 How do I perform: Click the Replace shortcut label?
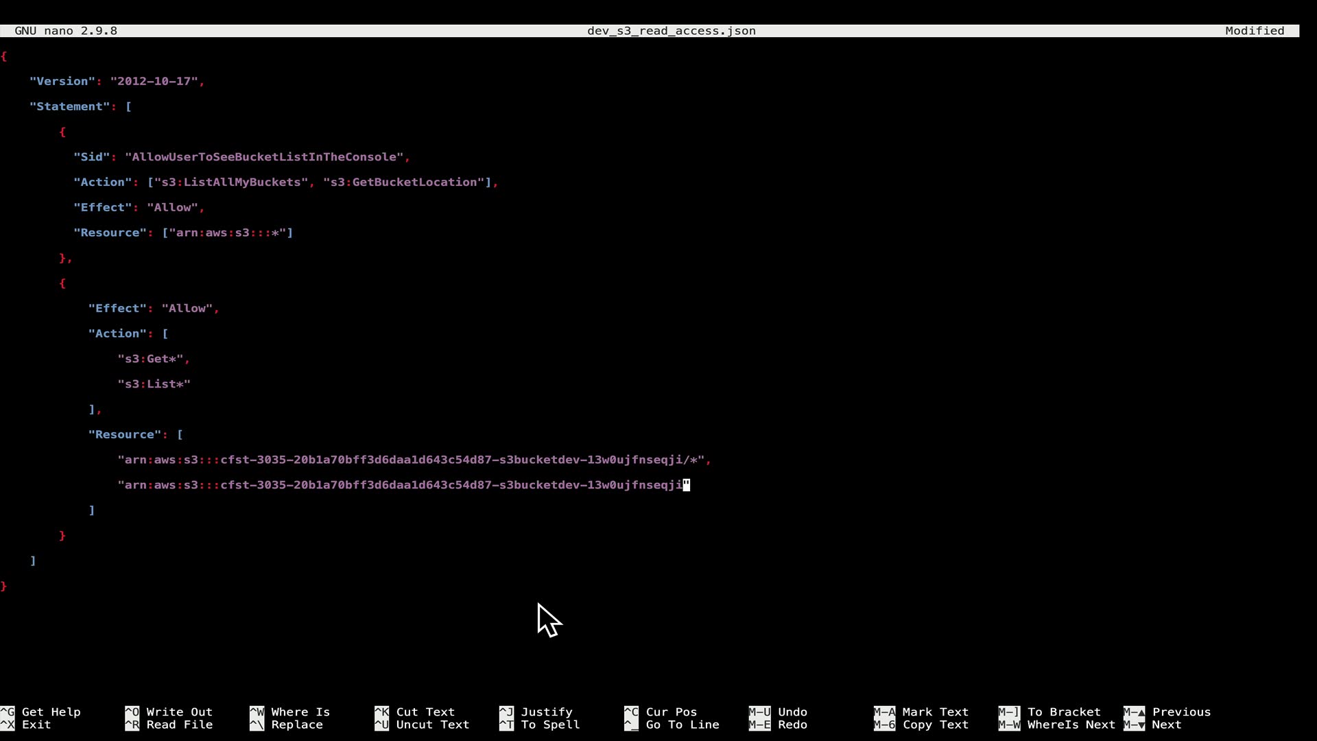click(296, 725)
